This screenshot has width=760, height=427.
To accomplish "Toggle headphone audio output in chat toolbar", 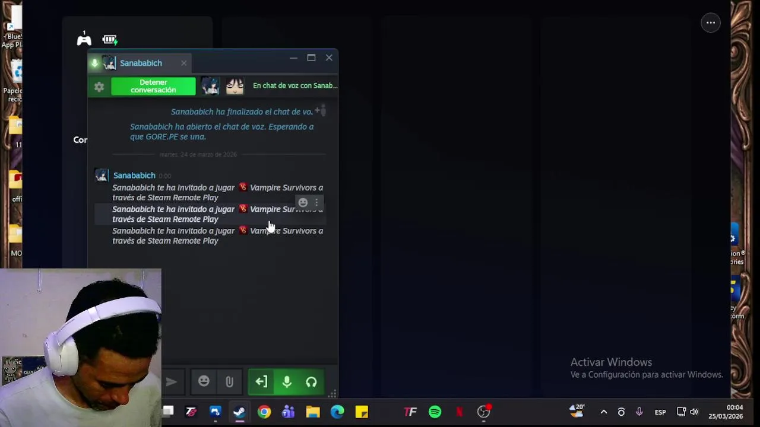I will (x=311, y=382).
